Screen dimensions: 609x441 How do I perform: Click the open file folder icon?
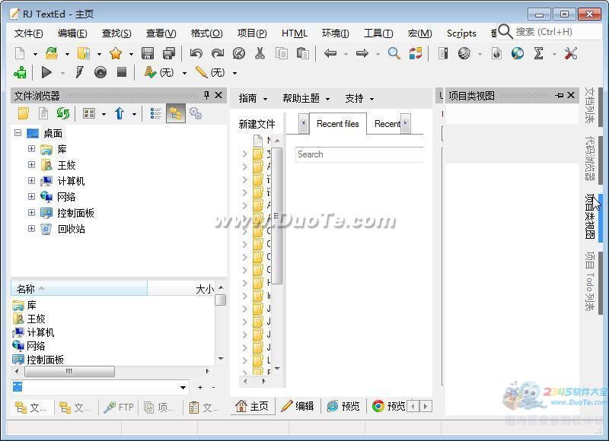pos(52,53)
